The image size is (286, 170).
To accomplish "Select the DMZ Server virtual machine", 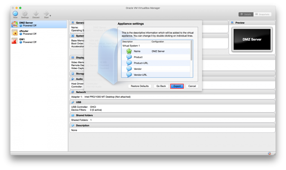I will [x=39, y=24].
